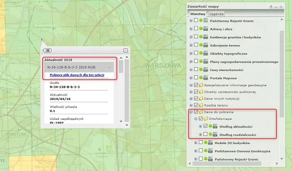
Task: Click layer icon of Plany zagospodarowania przestrzennego
Action: tap(205, 61)
